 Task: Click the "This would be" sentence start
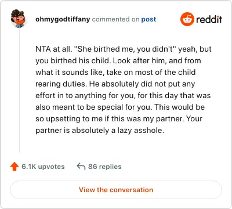pos(179,107)
